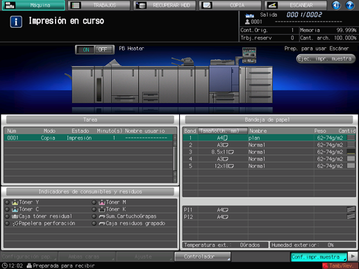This screenshot has width=359, height=269.
Task: Open Conf. impr. muestra button
Action: [319, 256]
